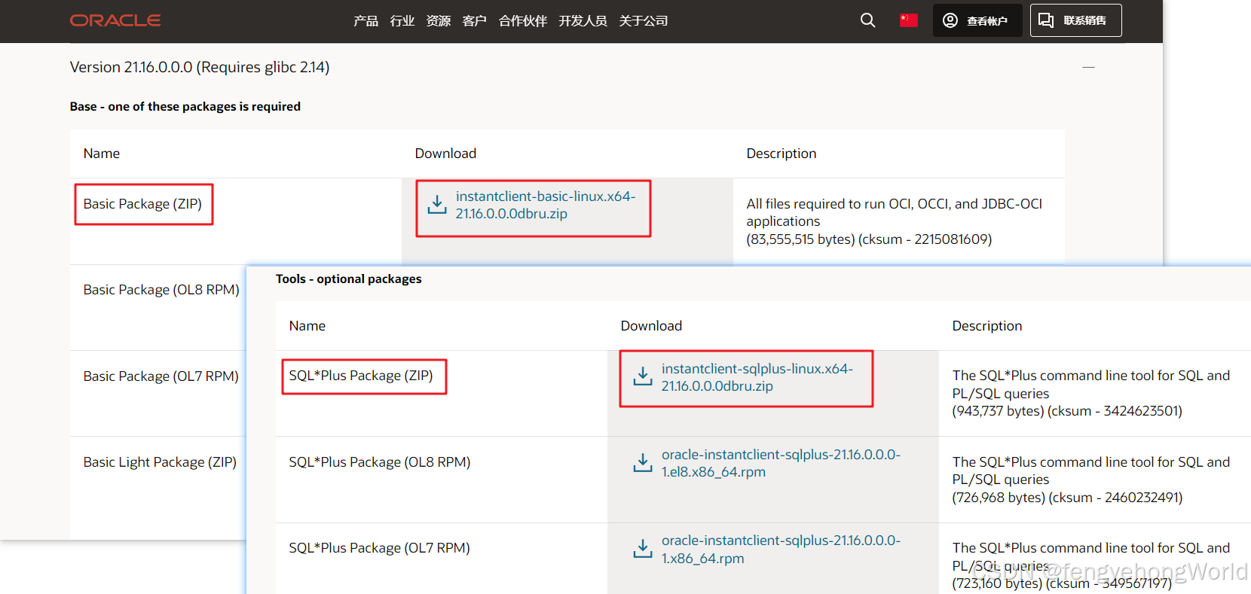
Task: Click the 查看帐户 account button
Action: tap(977, 20)
